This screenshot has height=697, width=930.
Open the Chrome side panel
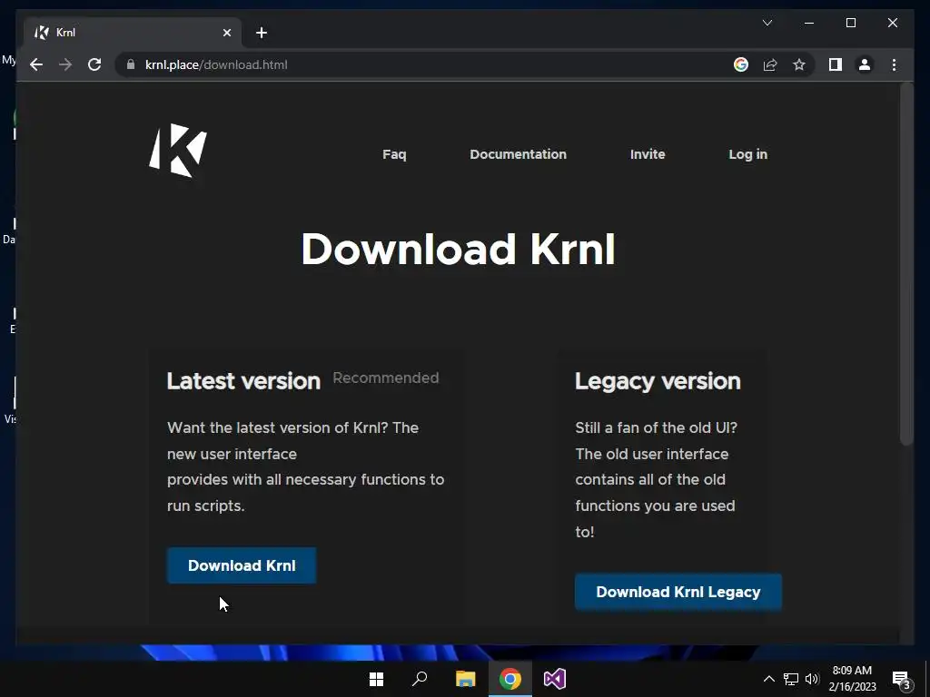pyautogui.click(x=836, y=64)
